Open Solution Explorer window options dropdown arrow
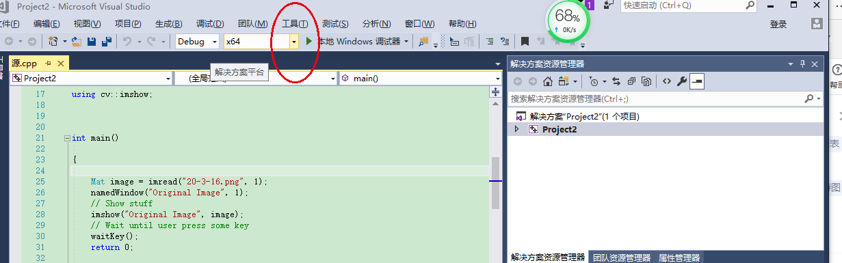This screenshot has width=842, height=263. click(x=791, y=64)
